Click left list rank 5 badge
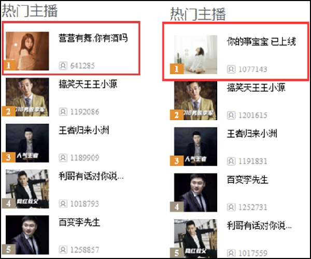This screenshot has height=259, width=311. pyautogui.click(x=8, y=250)
